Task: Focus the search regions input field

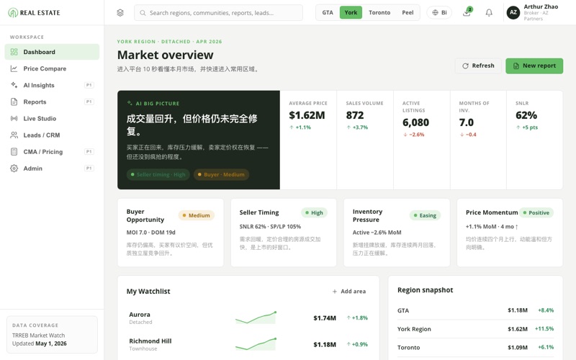Action: [x=218, y=13]
